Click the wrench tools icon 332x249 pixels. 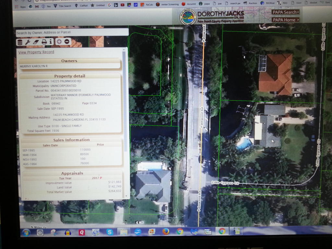28,42
